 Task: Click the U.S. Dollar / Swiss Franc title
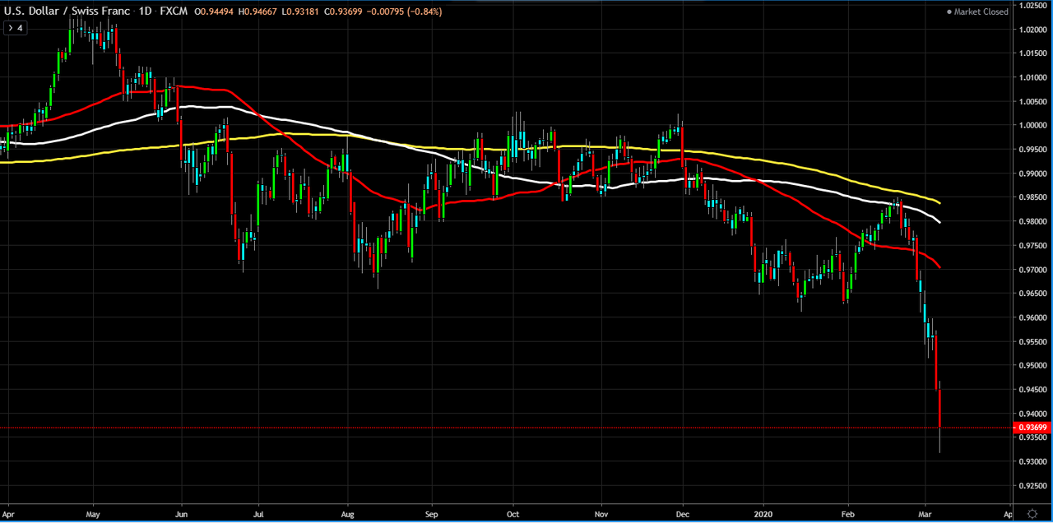pyautogui.click(x=68, y=12)
